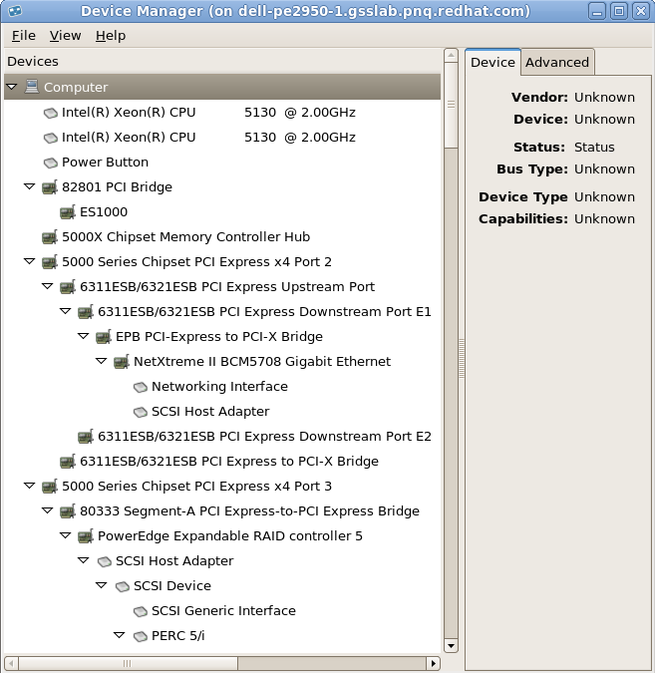Click vertical scrollbar down arrow
The height and width of the screenshot is (673, 655).
click(451, 645)
